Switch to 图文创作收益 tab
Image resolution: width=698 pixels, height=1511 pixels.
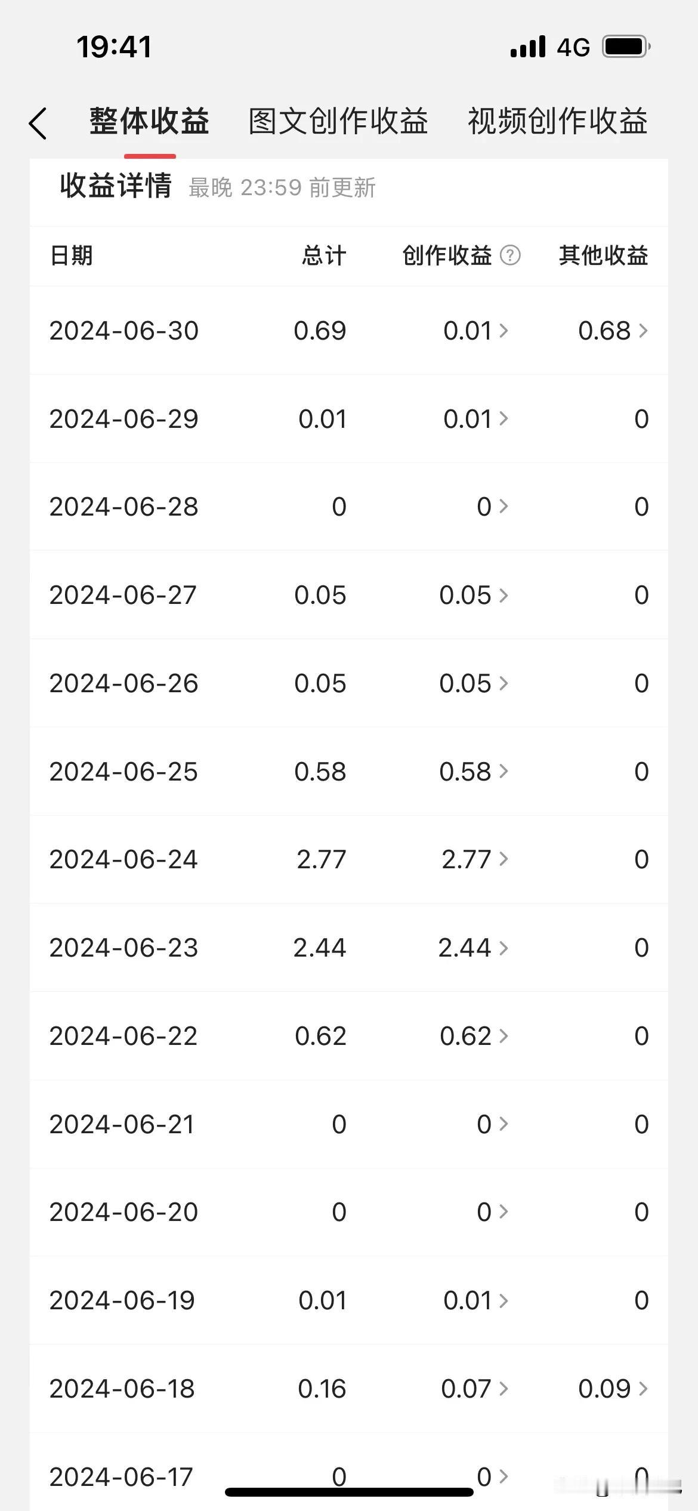pos(338,121)
